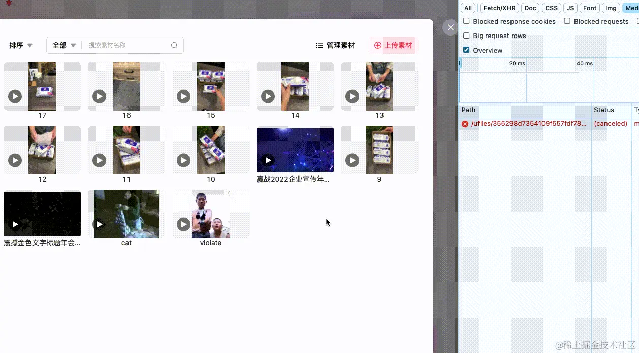Select the Font network filter
This screenshot has height=353, width=639.
click(590, 8)
